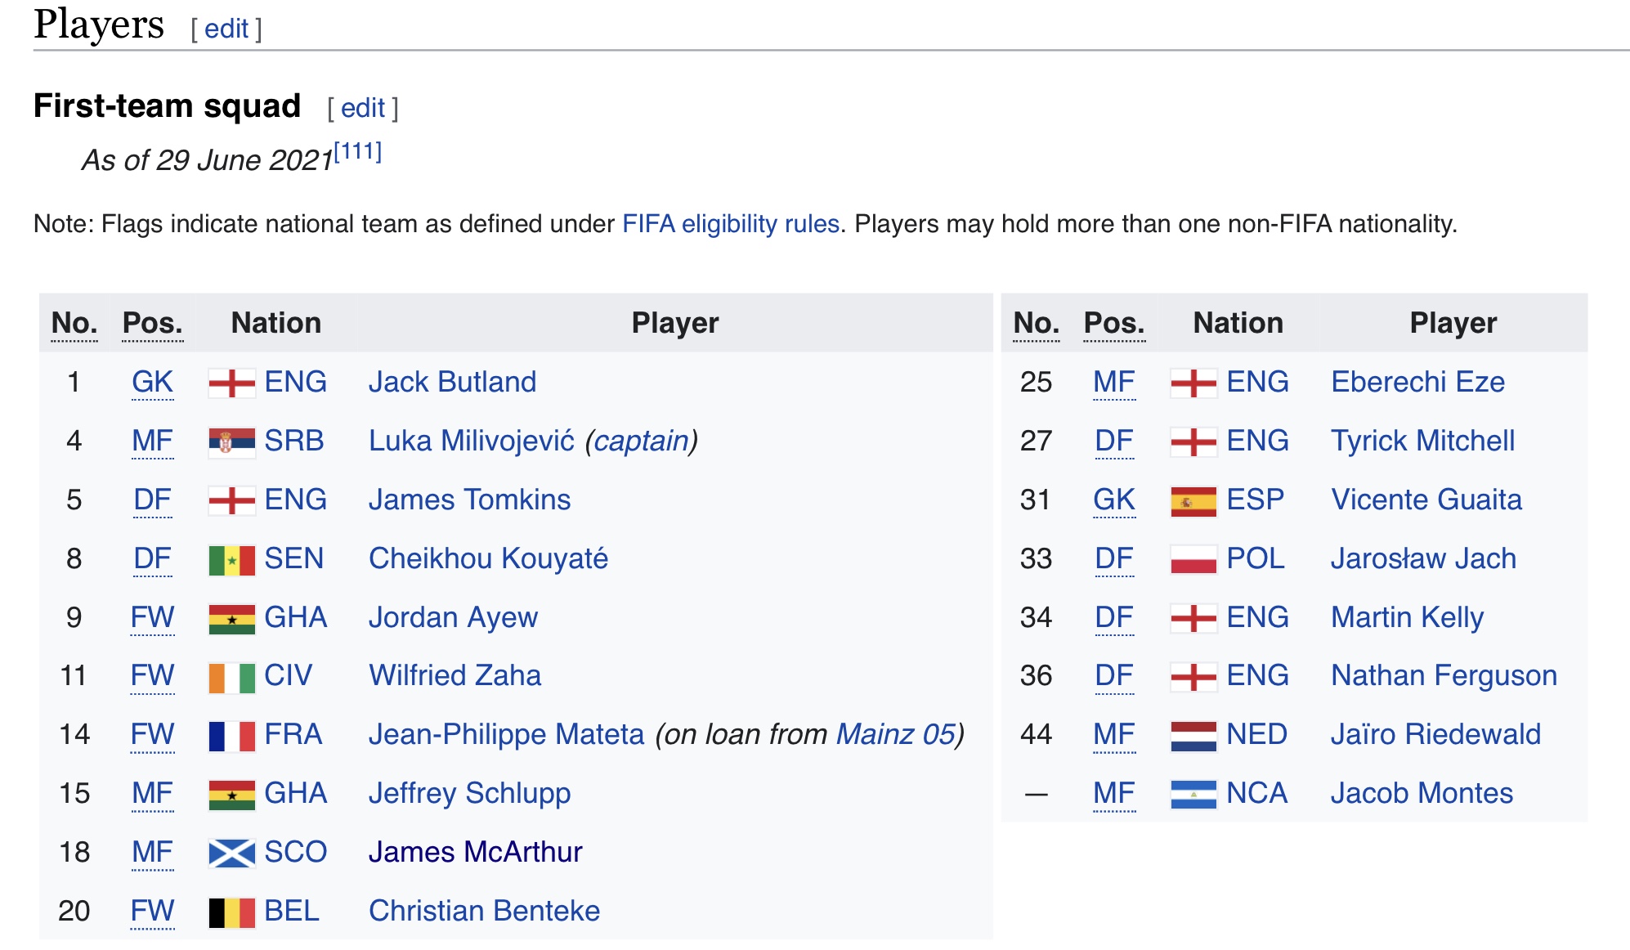Follow the FIFA eligibility rules link

731,224
